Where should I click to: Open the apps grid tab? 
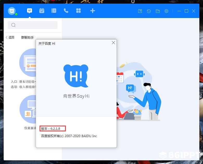[78, 11]
